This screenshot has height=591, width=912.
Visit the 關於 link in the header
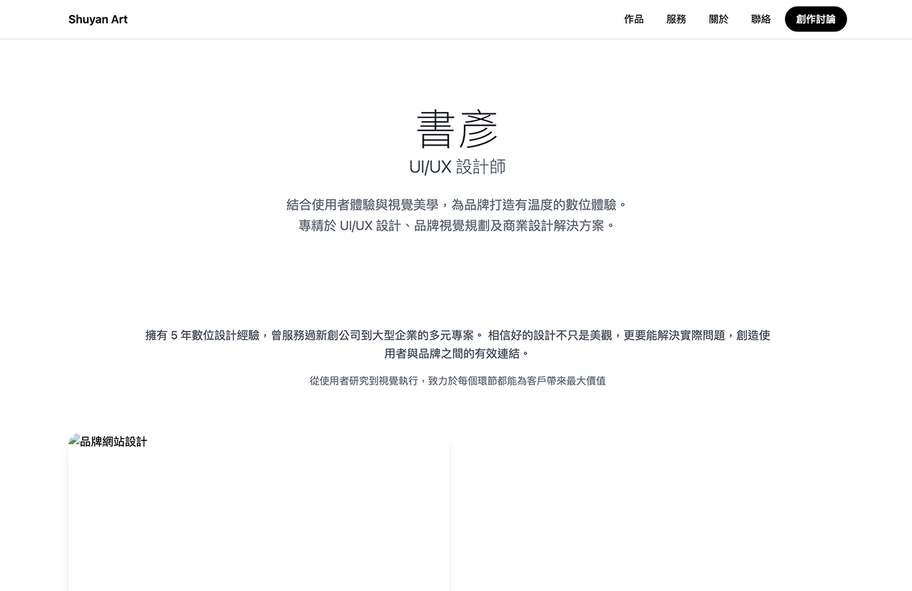pyautogui.click(x=718, y=19)
